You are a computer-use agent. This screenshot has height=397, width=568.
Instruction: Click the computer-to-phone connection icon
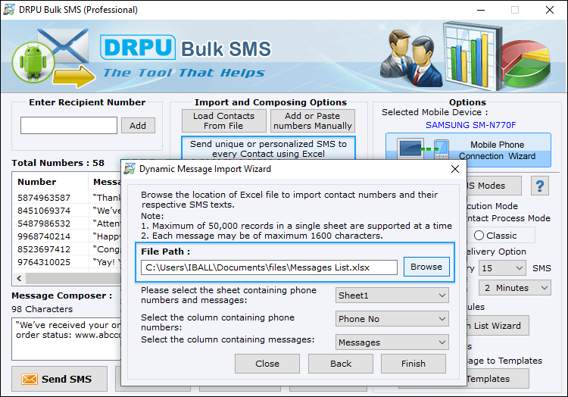pos(423,149)
